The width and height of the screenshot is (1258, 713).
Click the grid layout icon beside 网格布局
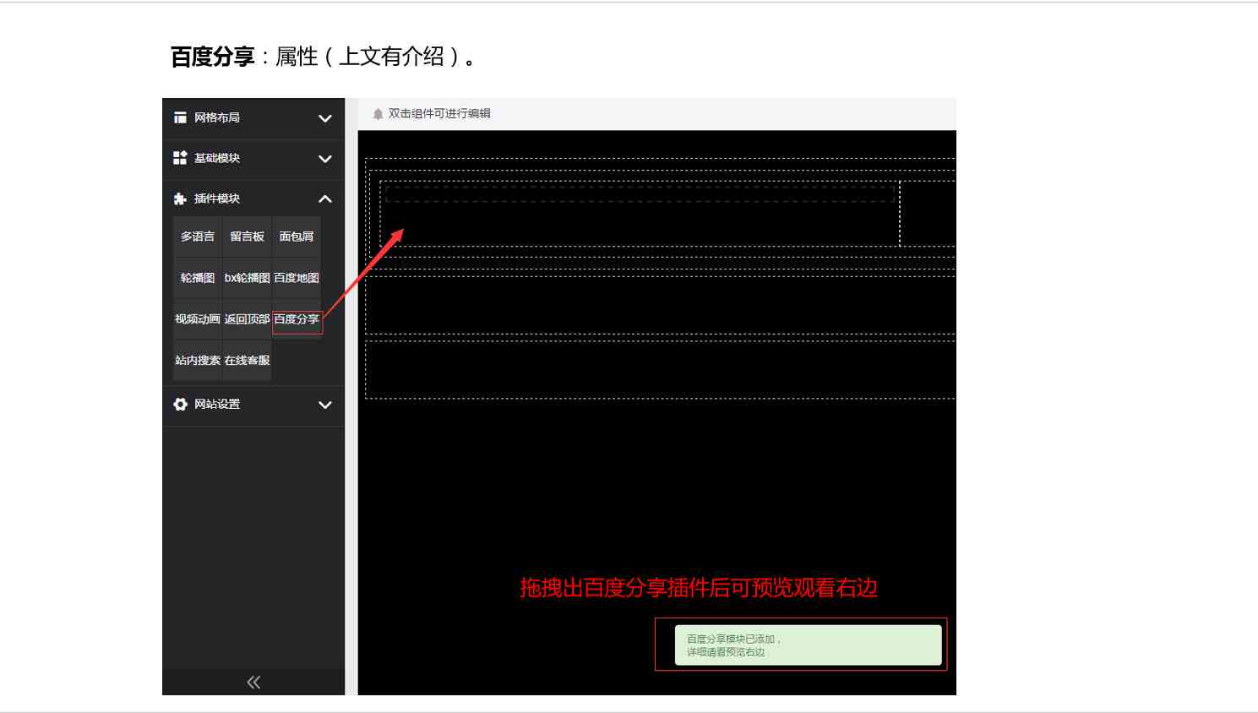(x=180, y=117)
